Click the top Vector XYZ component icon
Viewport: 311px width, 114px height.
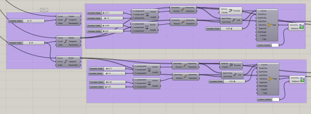pyautogui.click(x=147, y=14)
